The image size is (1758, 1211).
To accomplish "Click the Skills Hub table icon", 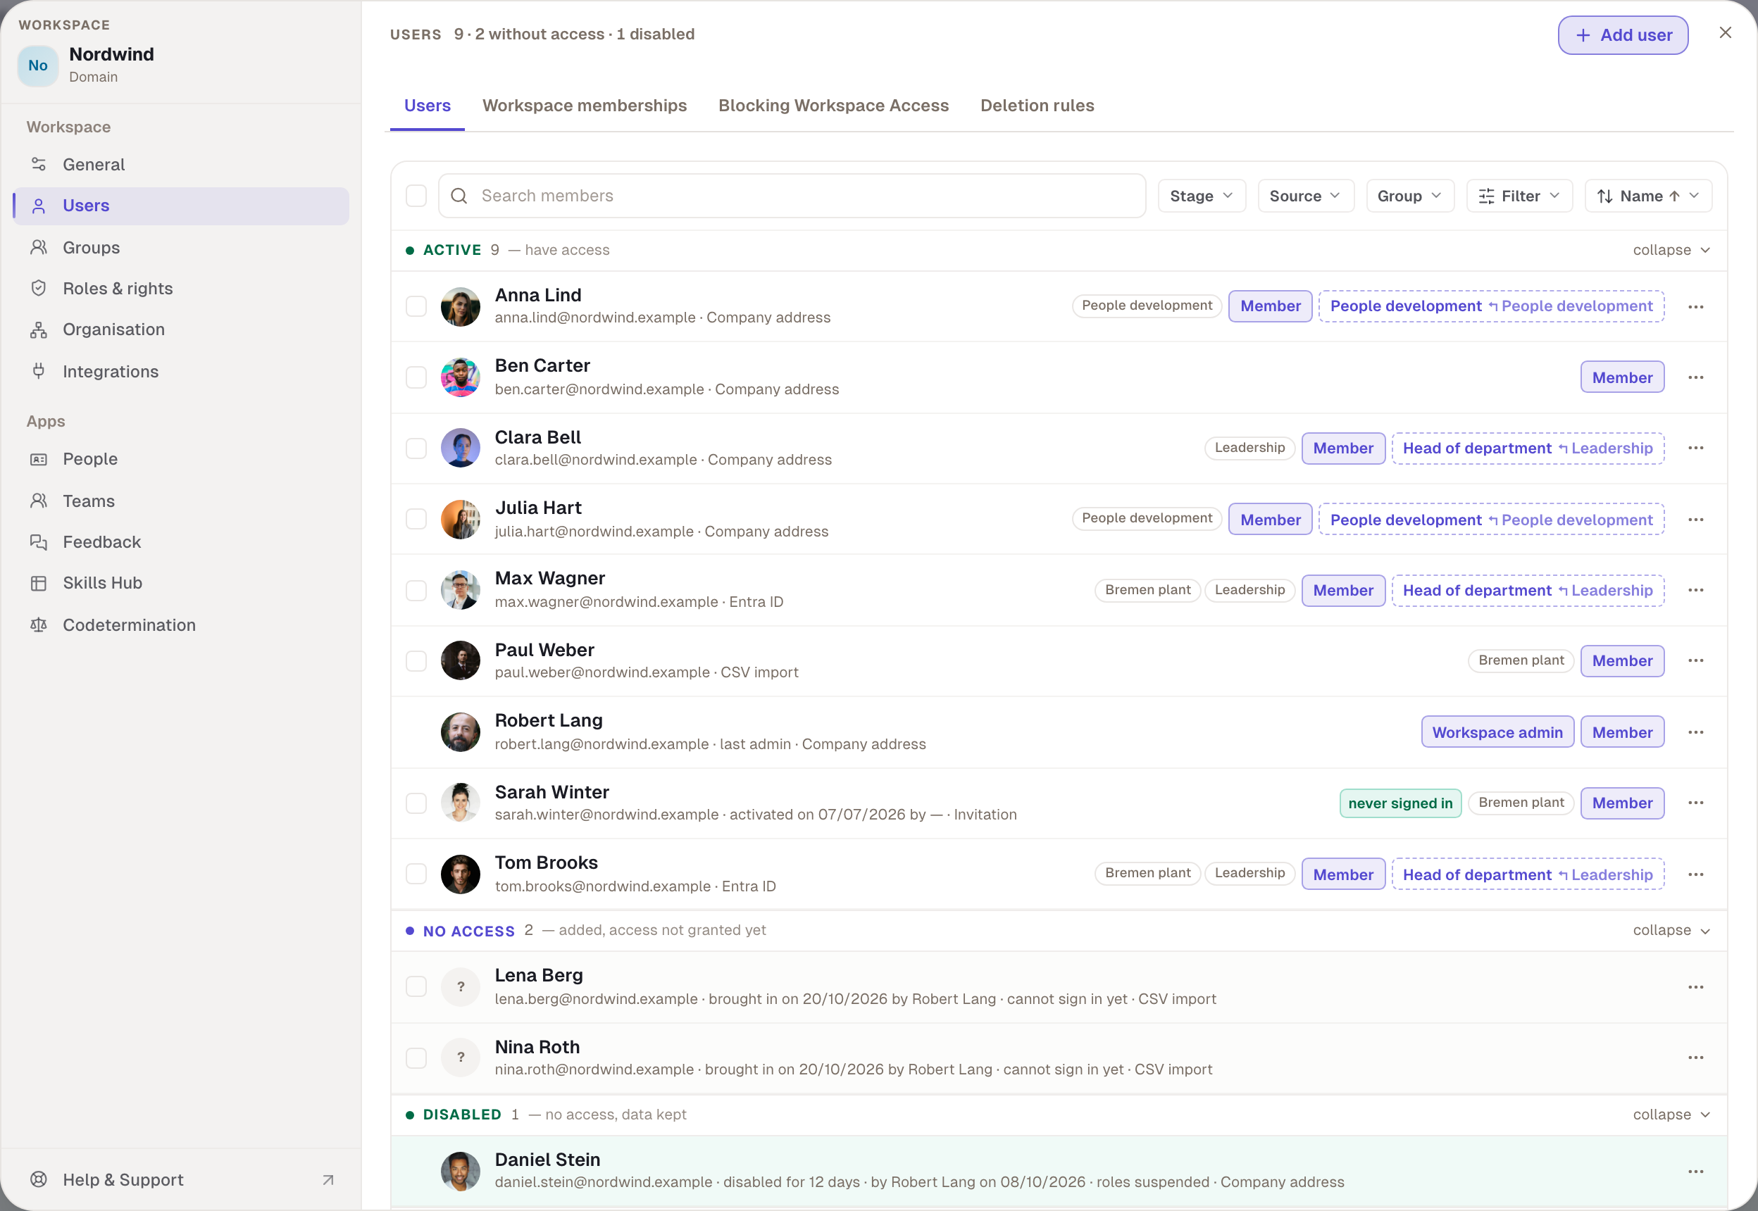I will point(39,583).
